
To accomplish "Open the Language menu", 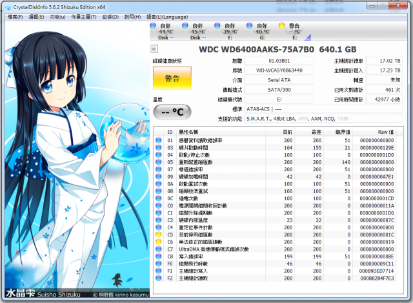I will point(167,17).
